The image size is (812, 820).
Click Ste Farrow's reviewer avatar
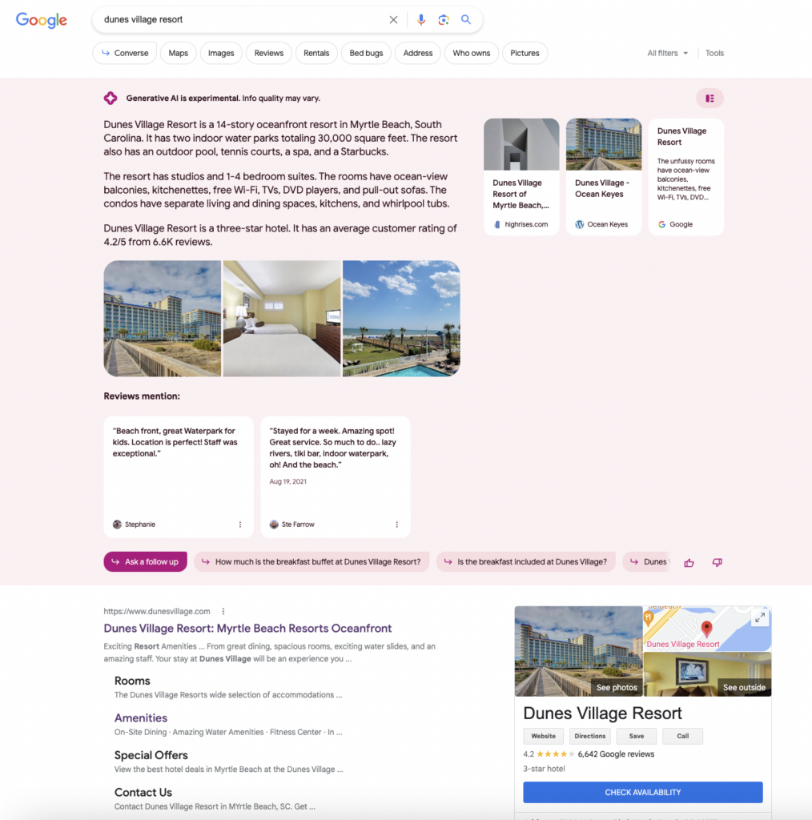click(274, 525)
